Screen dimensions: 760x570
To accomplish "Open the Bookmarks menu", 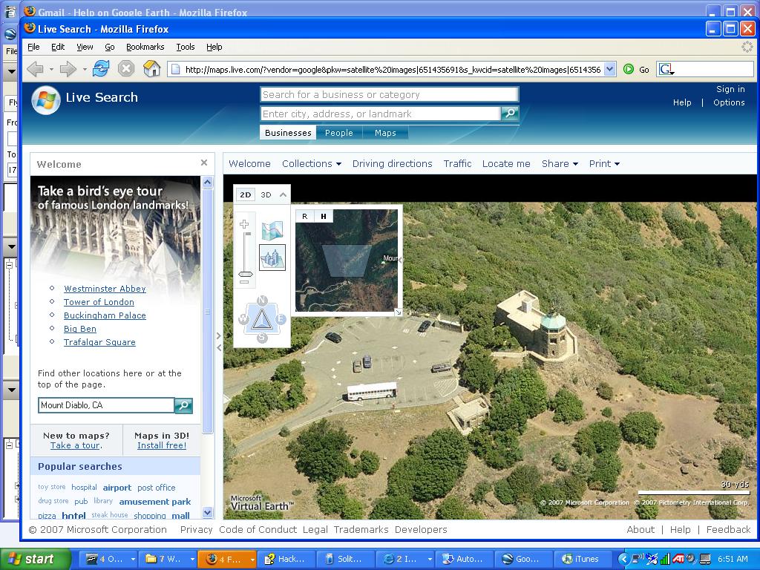I will (145, 47).
